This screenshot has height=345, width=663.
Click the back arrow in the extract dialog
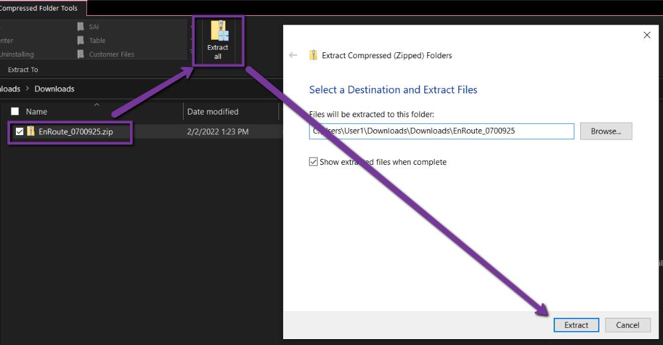(293, 56)
